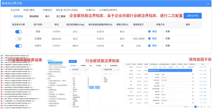Enable the 无烟煤 participation switch
This screenshot has height=109, width=212.
tap(18, 39)
